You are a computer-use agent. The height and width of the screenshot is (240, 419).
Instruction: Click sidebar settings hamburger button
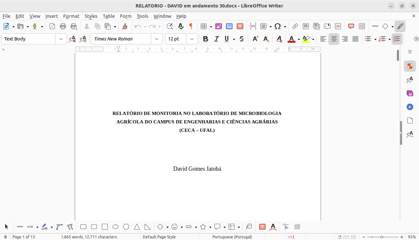(x=410, y=52)
